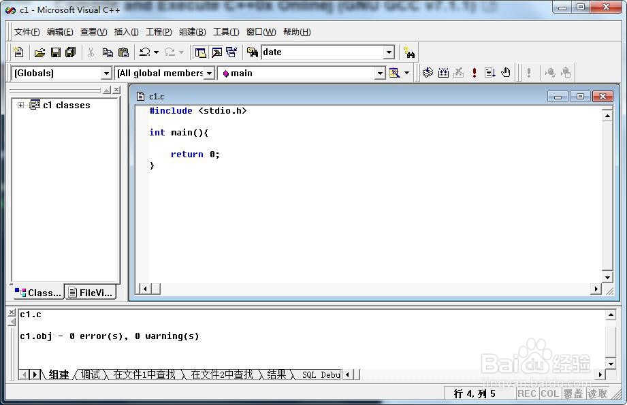Screen dimensions: 627x405
Task: Select the 组建 output tab
Action: 59,374
